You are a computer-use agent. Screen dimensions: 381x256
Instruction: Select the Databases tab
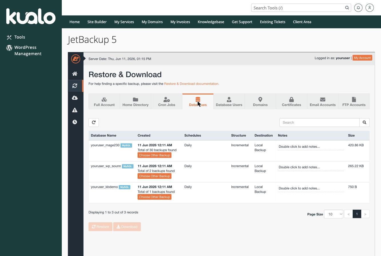198,101
